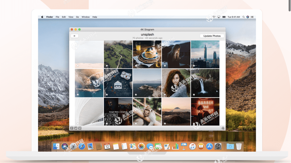Open the Finder menu
The width and height of the screenshot is (291, 163).
[x=49, y=17]
